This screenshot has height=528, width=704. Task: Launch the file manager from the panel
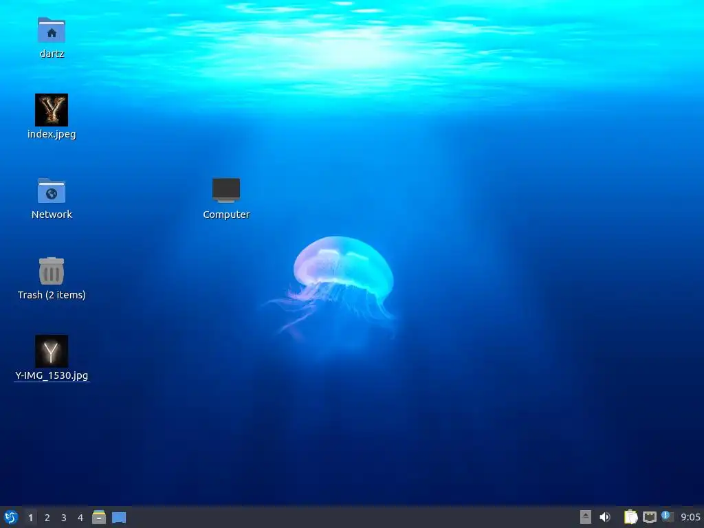click(99, 517)
